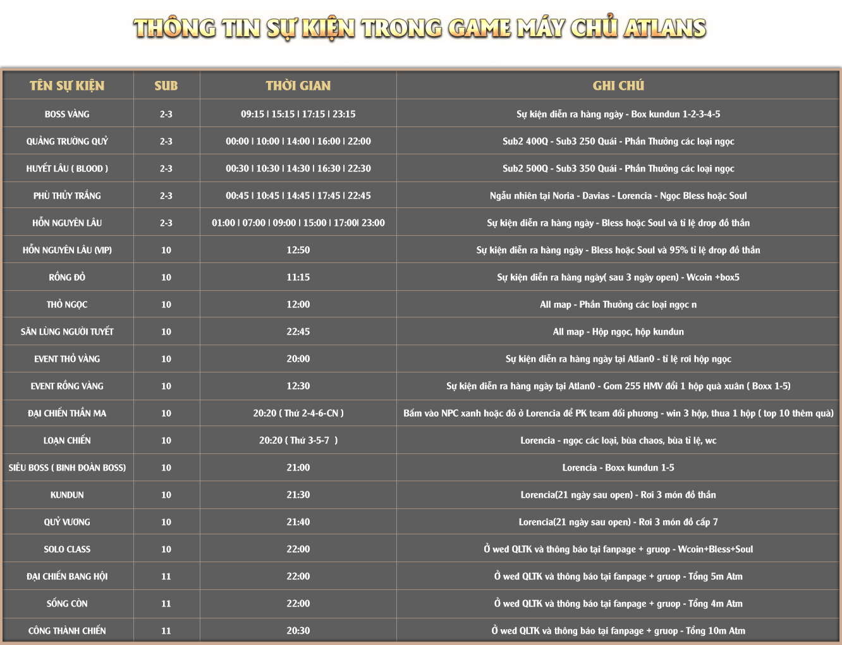
Task: Select the BOSS VÀNG event name
Action: tap(67, 114)
